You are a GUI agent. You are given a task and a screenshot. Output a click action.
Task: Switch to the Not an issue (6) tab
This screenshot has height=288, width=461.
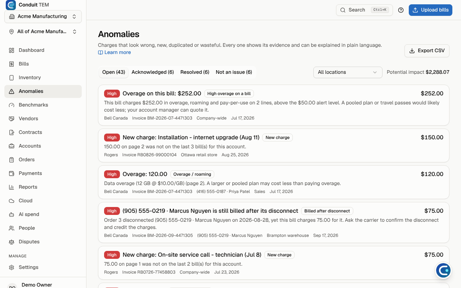point(234,72)
